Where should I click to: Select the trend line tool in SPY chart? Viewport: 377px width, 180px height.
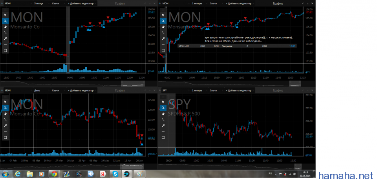coord(163,119)
